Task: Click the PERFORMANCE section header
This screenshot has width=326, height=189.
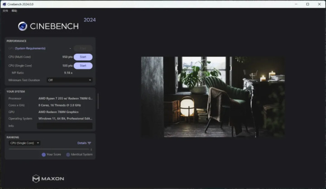Action: click(x=16, y=41)
